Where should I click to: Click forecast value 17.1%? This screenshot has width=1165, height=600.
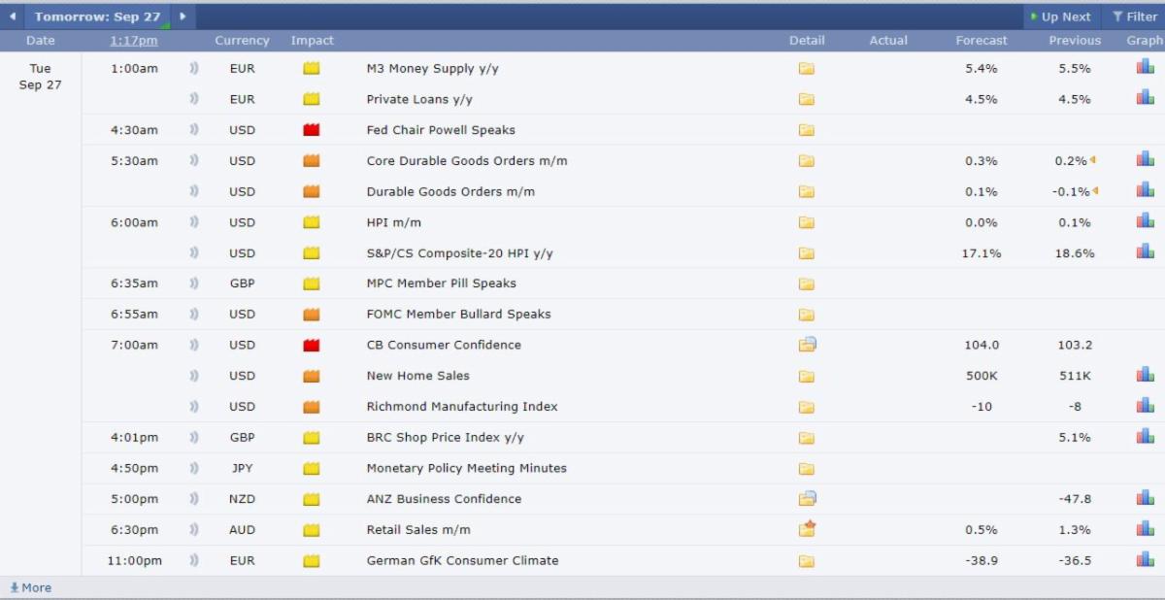coord(981,253)
